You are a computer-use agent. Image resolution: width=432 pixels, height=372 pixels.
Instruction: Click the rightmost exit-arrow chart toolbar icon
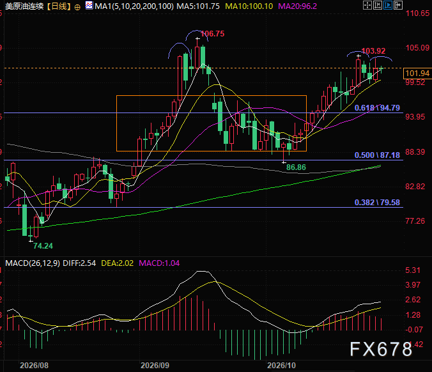click(398, 5)
